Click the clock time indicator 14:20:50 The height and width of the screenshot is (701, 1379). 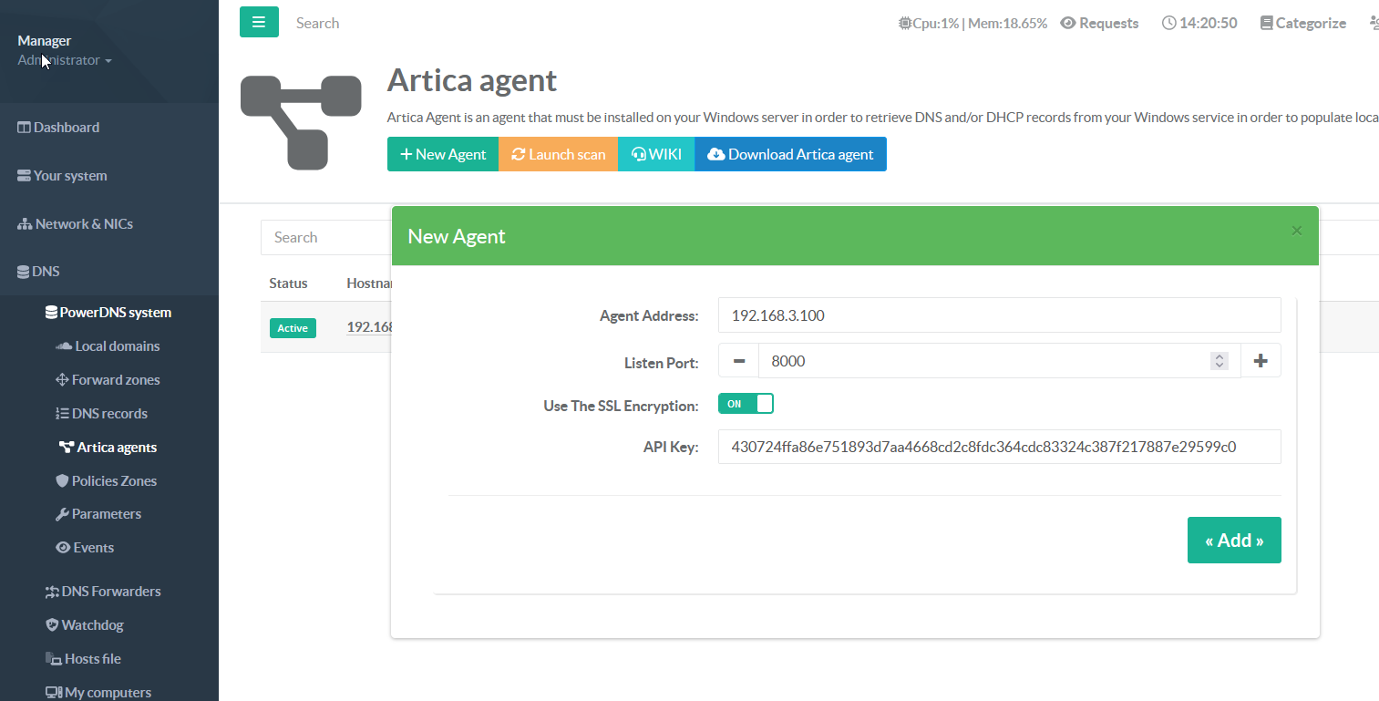[x=1199, y=24]
